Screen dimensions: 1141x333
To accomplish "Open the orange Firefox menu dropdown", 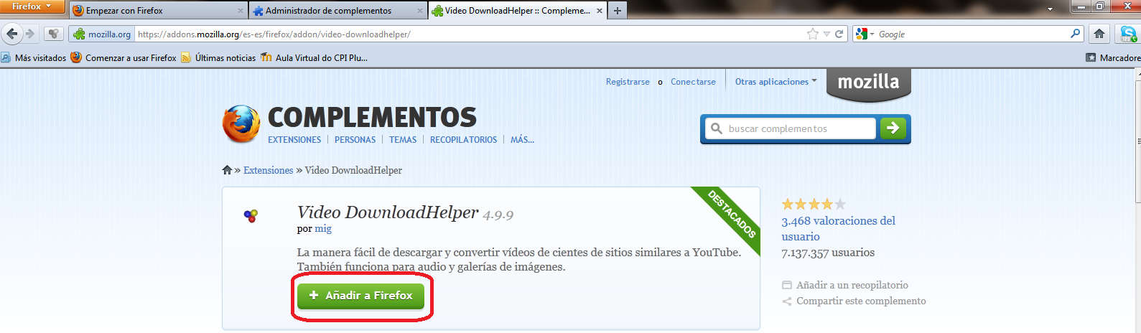I will pos(32,6).
